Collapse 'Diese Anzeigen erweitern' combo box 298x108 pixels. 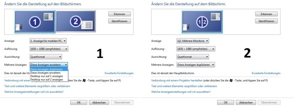pyautogui.click(x=49, y=65)
